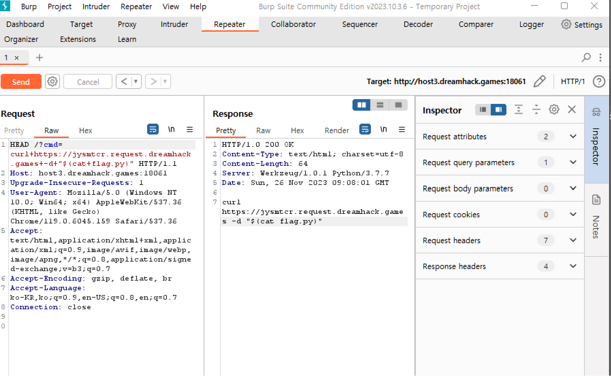611x376 pixels.
Task: Open the Organizer tab
Action: 21,39
